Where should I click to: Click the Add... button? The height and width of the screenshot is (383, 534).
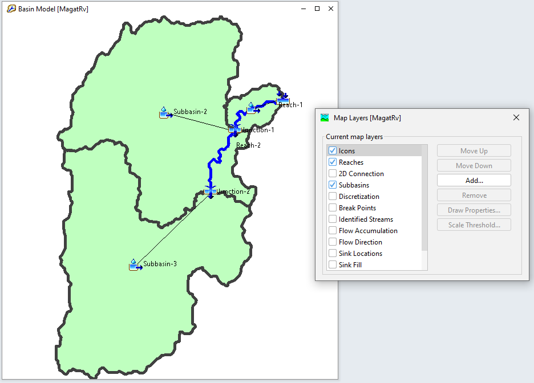point(474,180)
